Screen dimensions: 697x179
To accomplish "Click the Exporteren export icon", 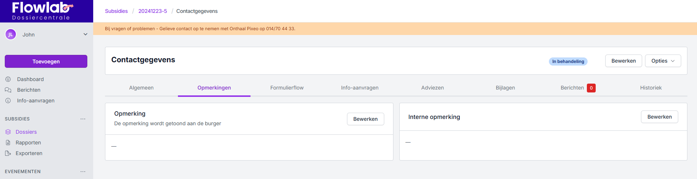I will (x=8, y=153).
